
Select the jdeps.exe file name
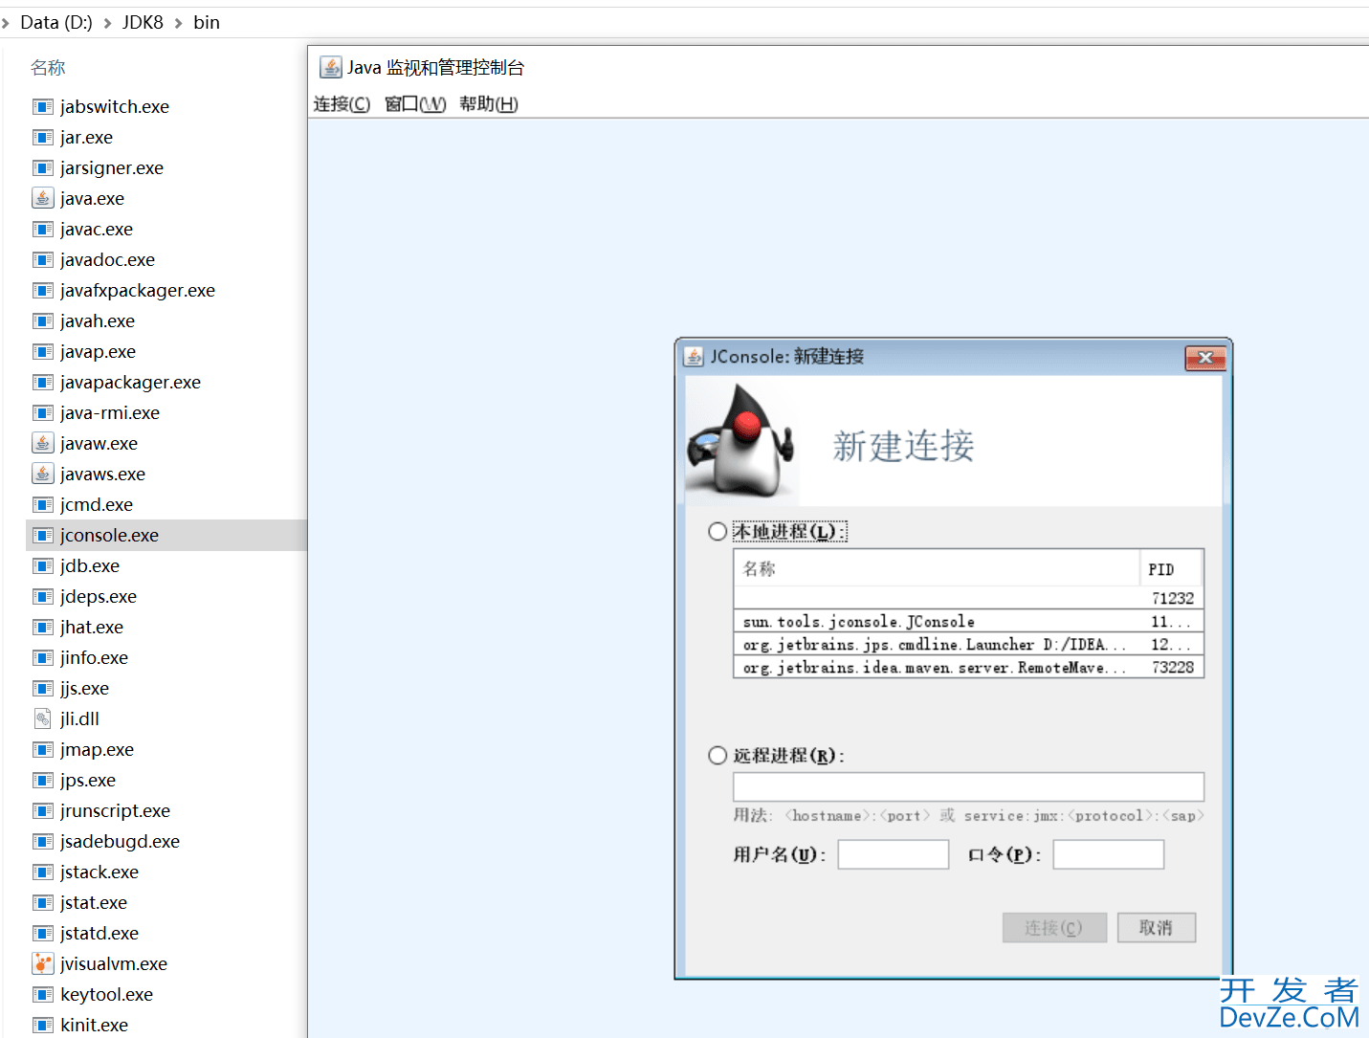tap(98, 597)
